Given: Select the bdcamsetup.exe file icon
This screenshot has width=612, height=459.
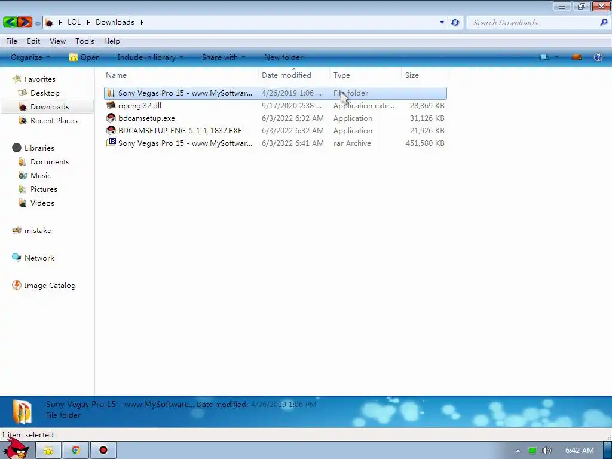Looking at the screenshot, I should tap(111, 118).
